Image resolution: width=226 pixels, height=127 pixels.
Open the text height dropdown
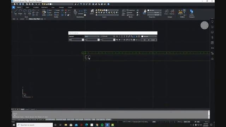(x=108, y=36)
